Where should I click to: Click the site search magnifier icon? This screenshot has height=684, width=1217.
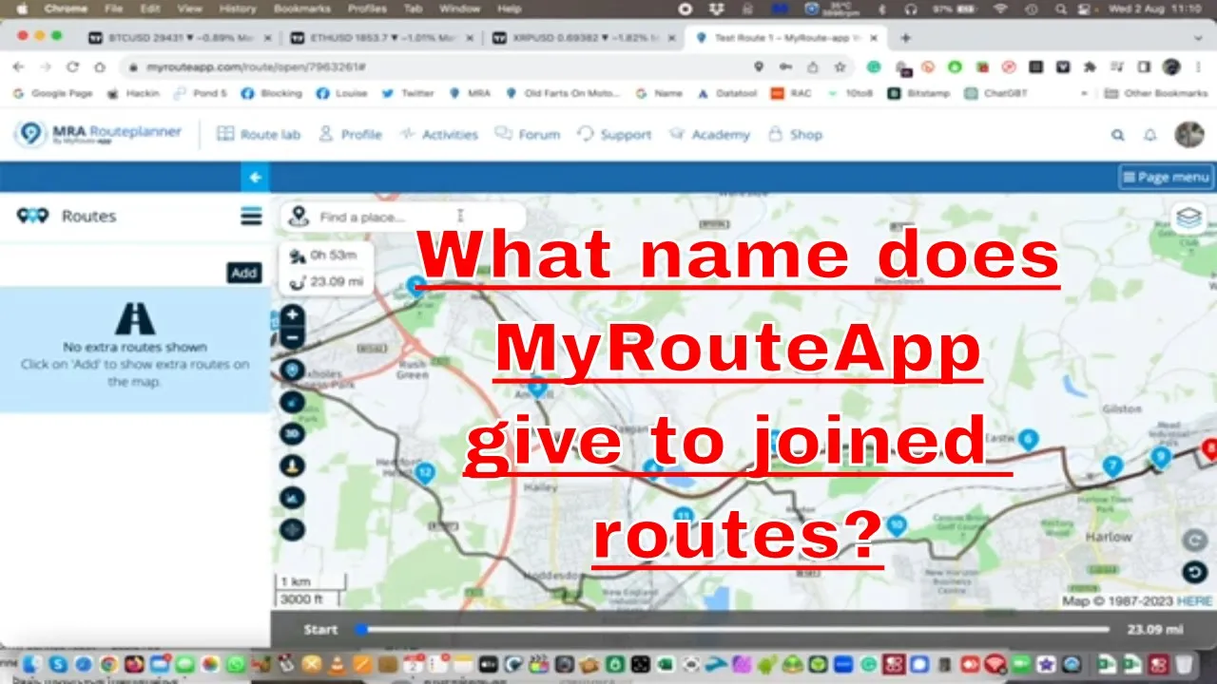pos(1118,135)
